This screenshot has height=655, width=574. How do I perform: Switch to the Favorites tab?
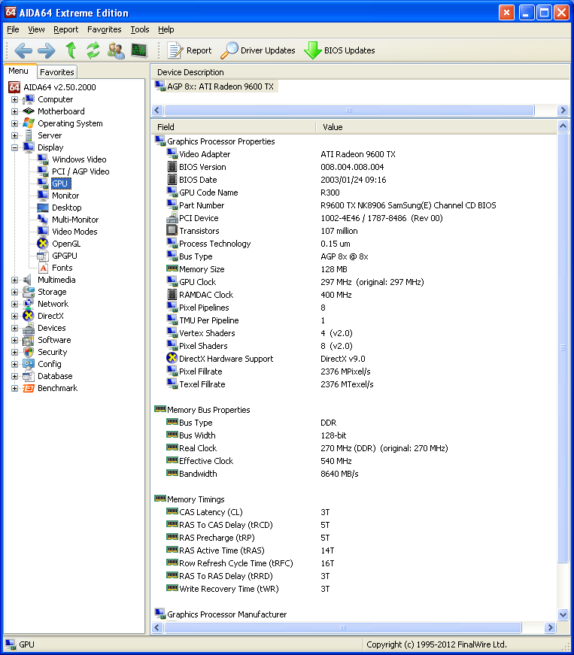click(57, 72)
